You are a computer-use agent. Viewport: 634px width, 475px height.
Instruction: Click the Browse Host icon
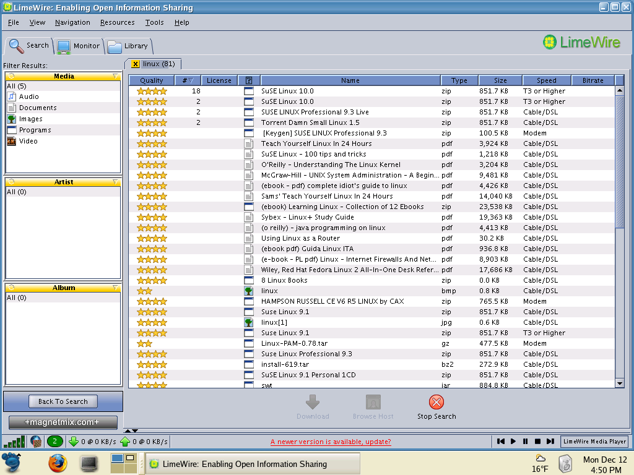point(373,402)
